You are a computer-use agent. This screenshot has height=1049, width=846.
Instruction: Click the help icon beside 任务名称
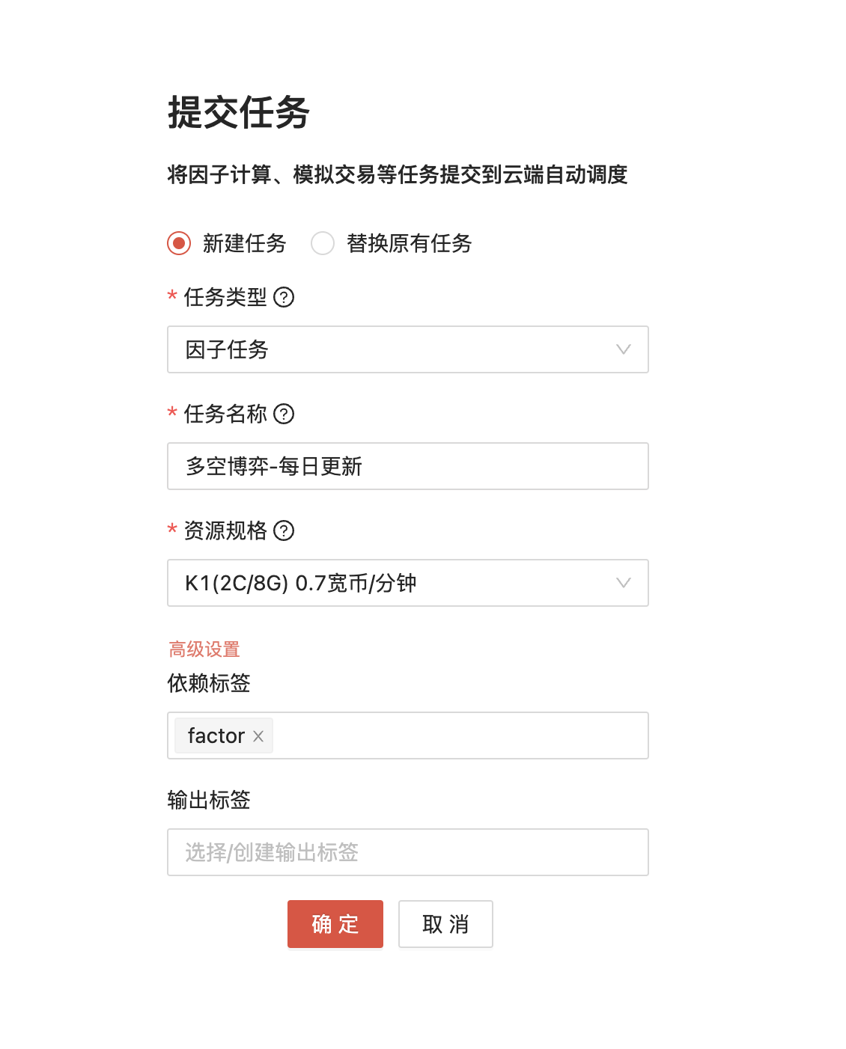click(x=284, y=414)
